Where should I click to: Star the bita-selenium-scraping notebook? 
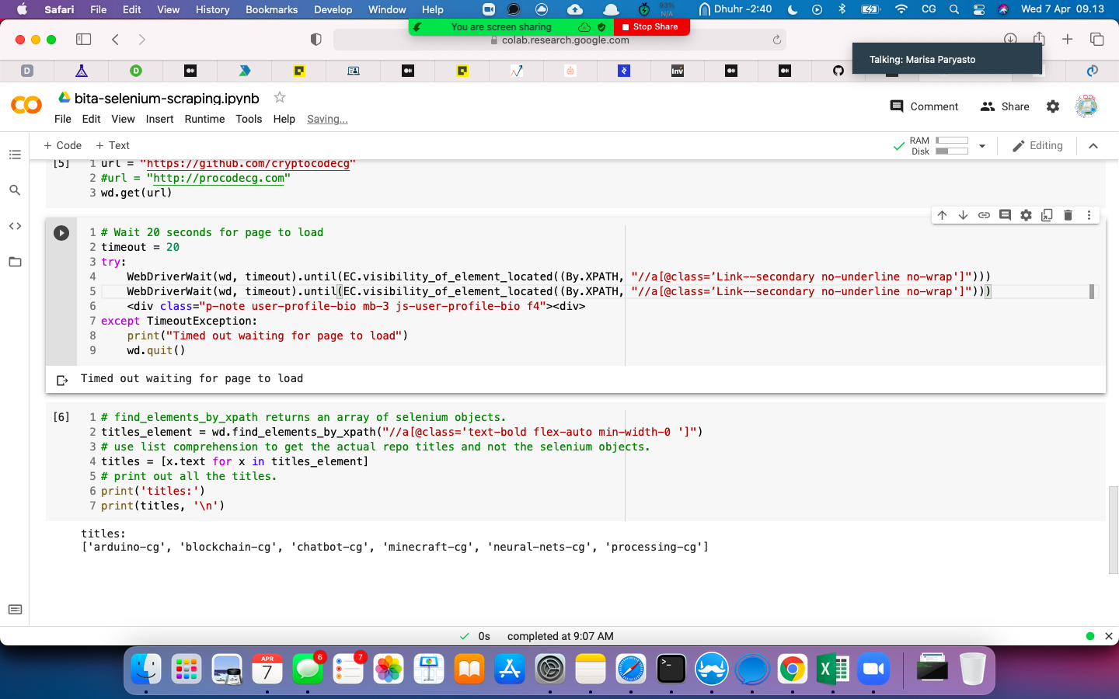[280, 98]
